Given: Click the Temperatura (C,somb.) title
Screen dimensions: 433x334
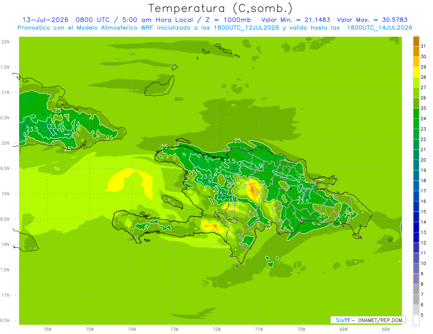Looking at the screenshot, I should 220,8.
